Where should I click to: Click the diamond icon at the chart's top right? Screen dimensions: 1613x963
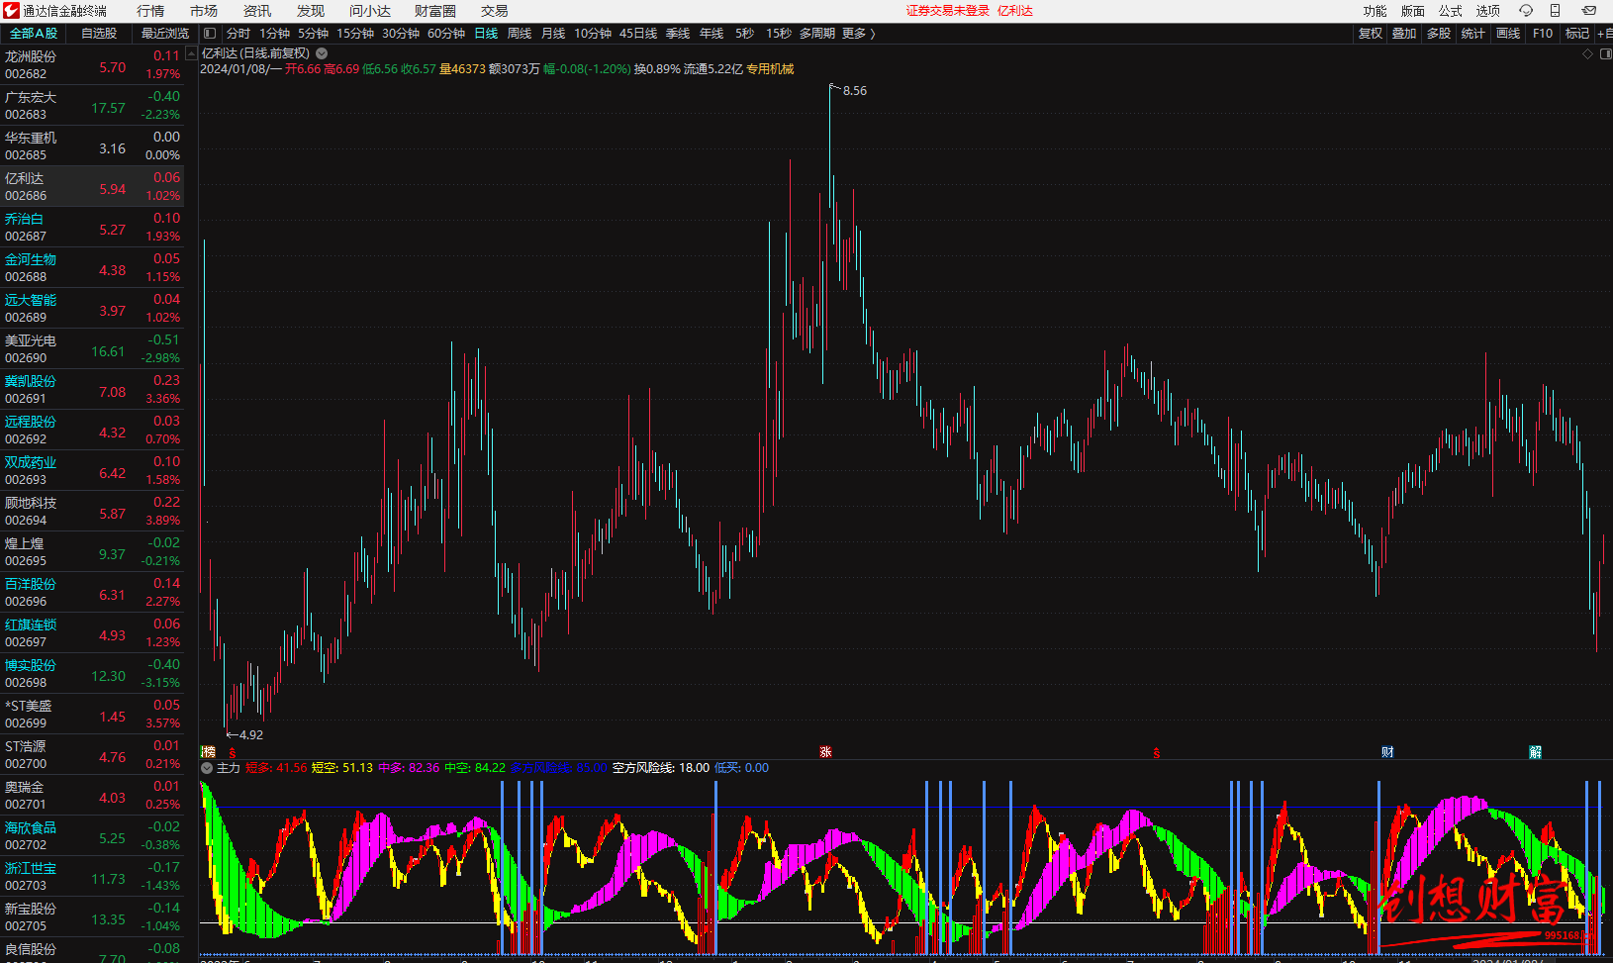1588,53
